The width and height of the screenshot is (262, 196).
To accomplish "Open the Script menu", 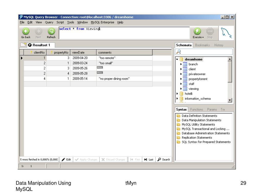I will pyautogui.click(x=60, y=22).
